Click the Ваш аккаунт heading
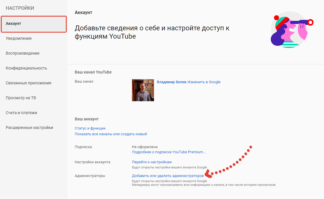Screen dimensions: 324x199 [x=86, y=119]
